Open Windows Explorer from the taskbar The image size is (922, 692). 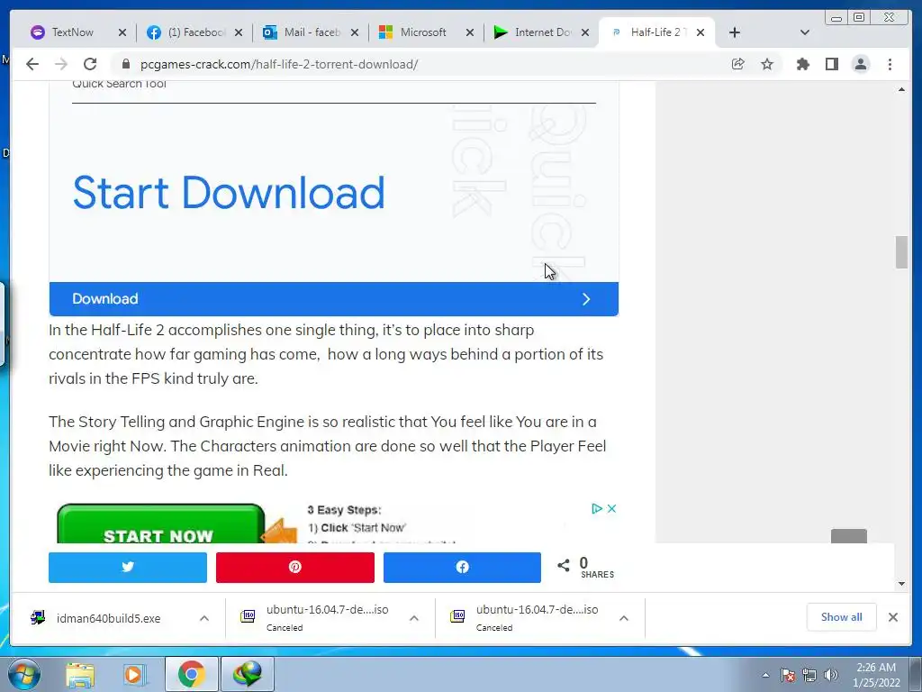pyautogui.click(x=80, y=674)
